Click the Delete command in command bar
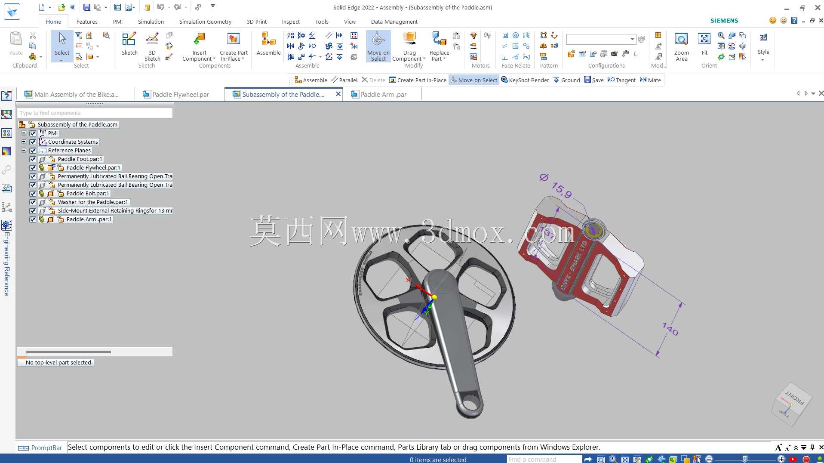 (x=373, y=80)
